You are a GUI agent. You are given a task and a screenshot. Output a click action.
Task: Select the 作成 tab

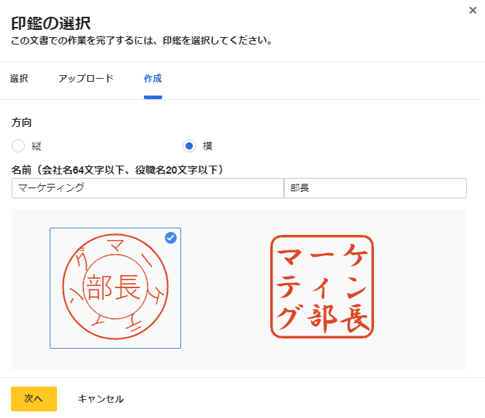[x=153, y=79]
